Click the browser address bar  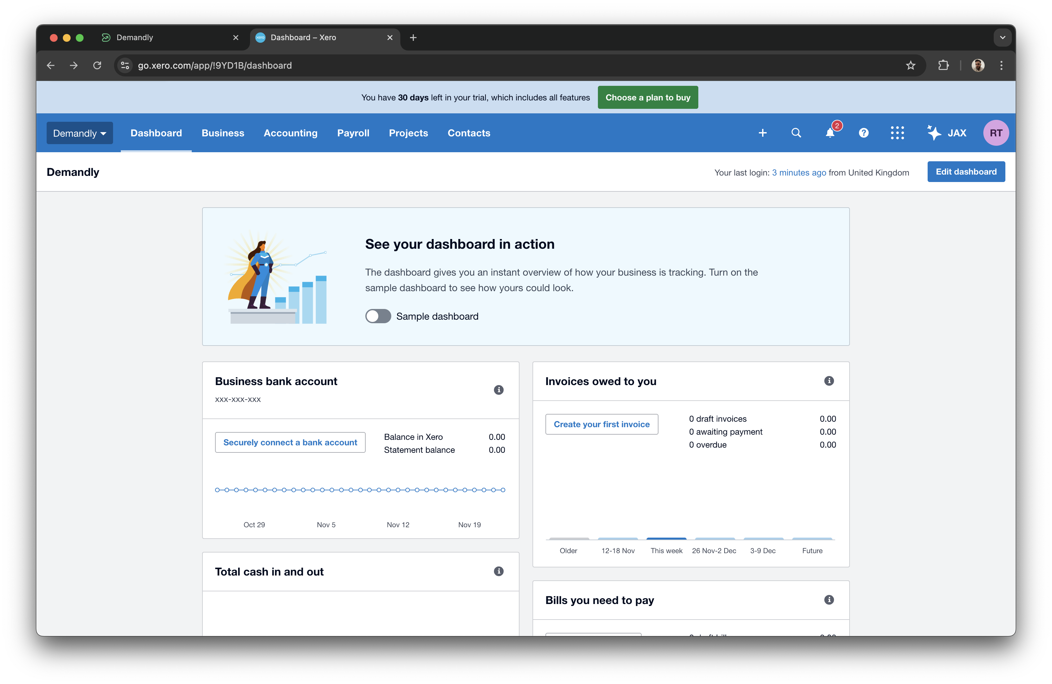point(309,65)
